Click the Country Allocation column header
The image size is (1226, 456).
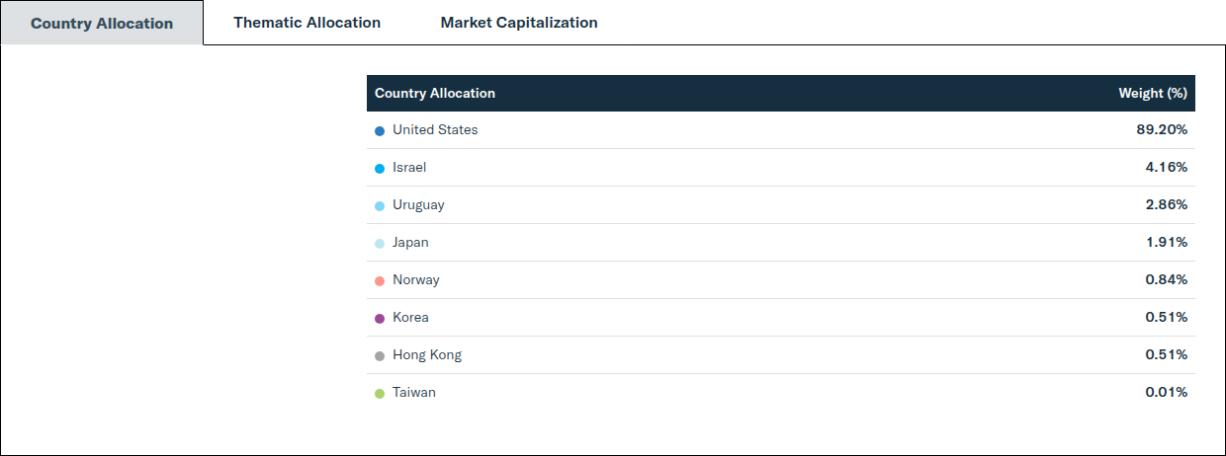(x=435, y=93)
